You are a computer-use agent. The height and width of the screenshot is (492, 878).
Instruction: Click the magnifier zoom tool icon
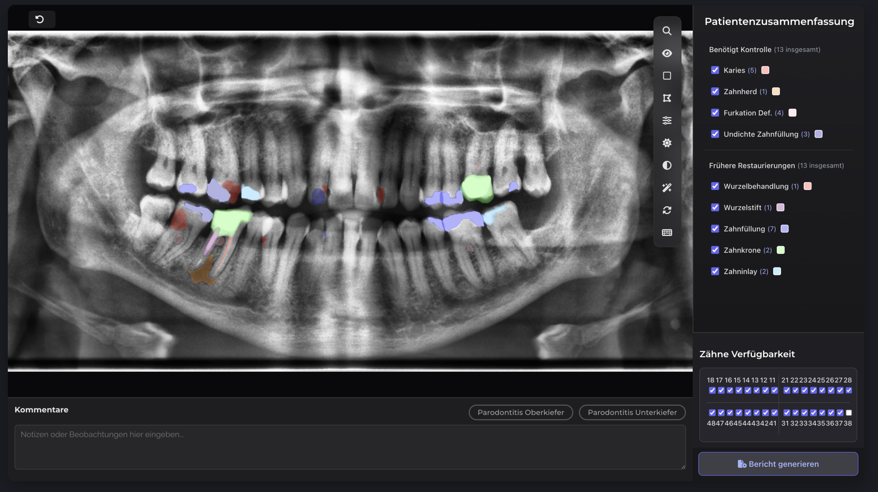click(x=667, y=31)
